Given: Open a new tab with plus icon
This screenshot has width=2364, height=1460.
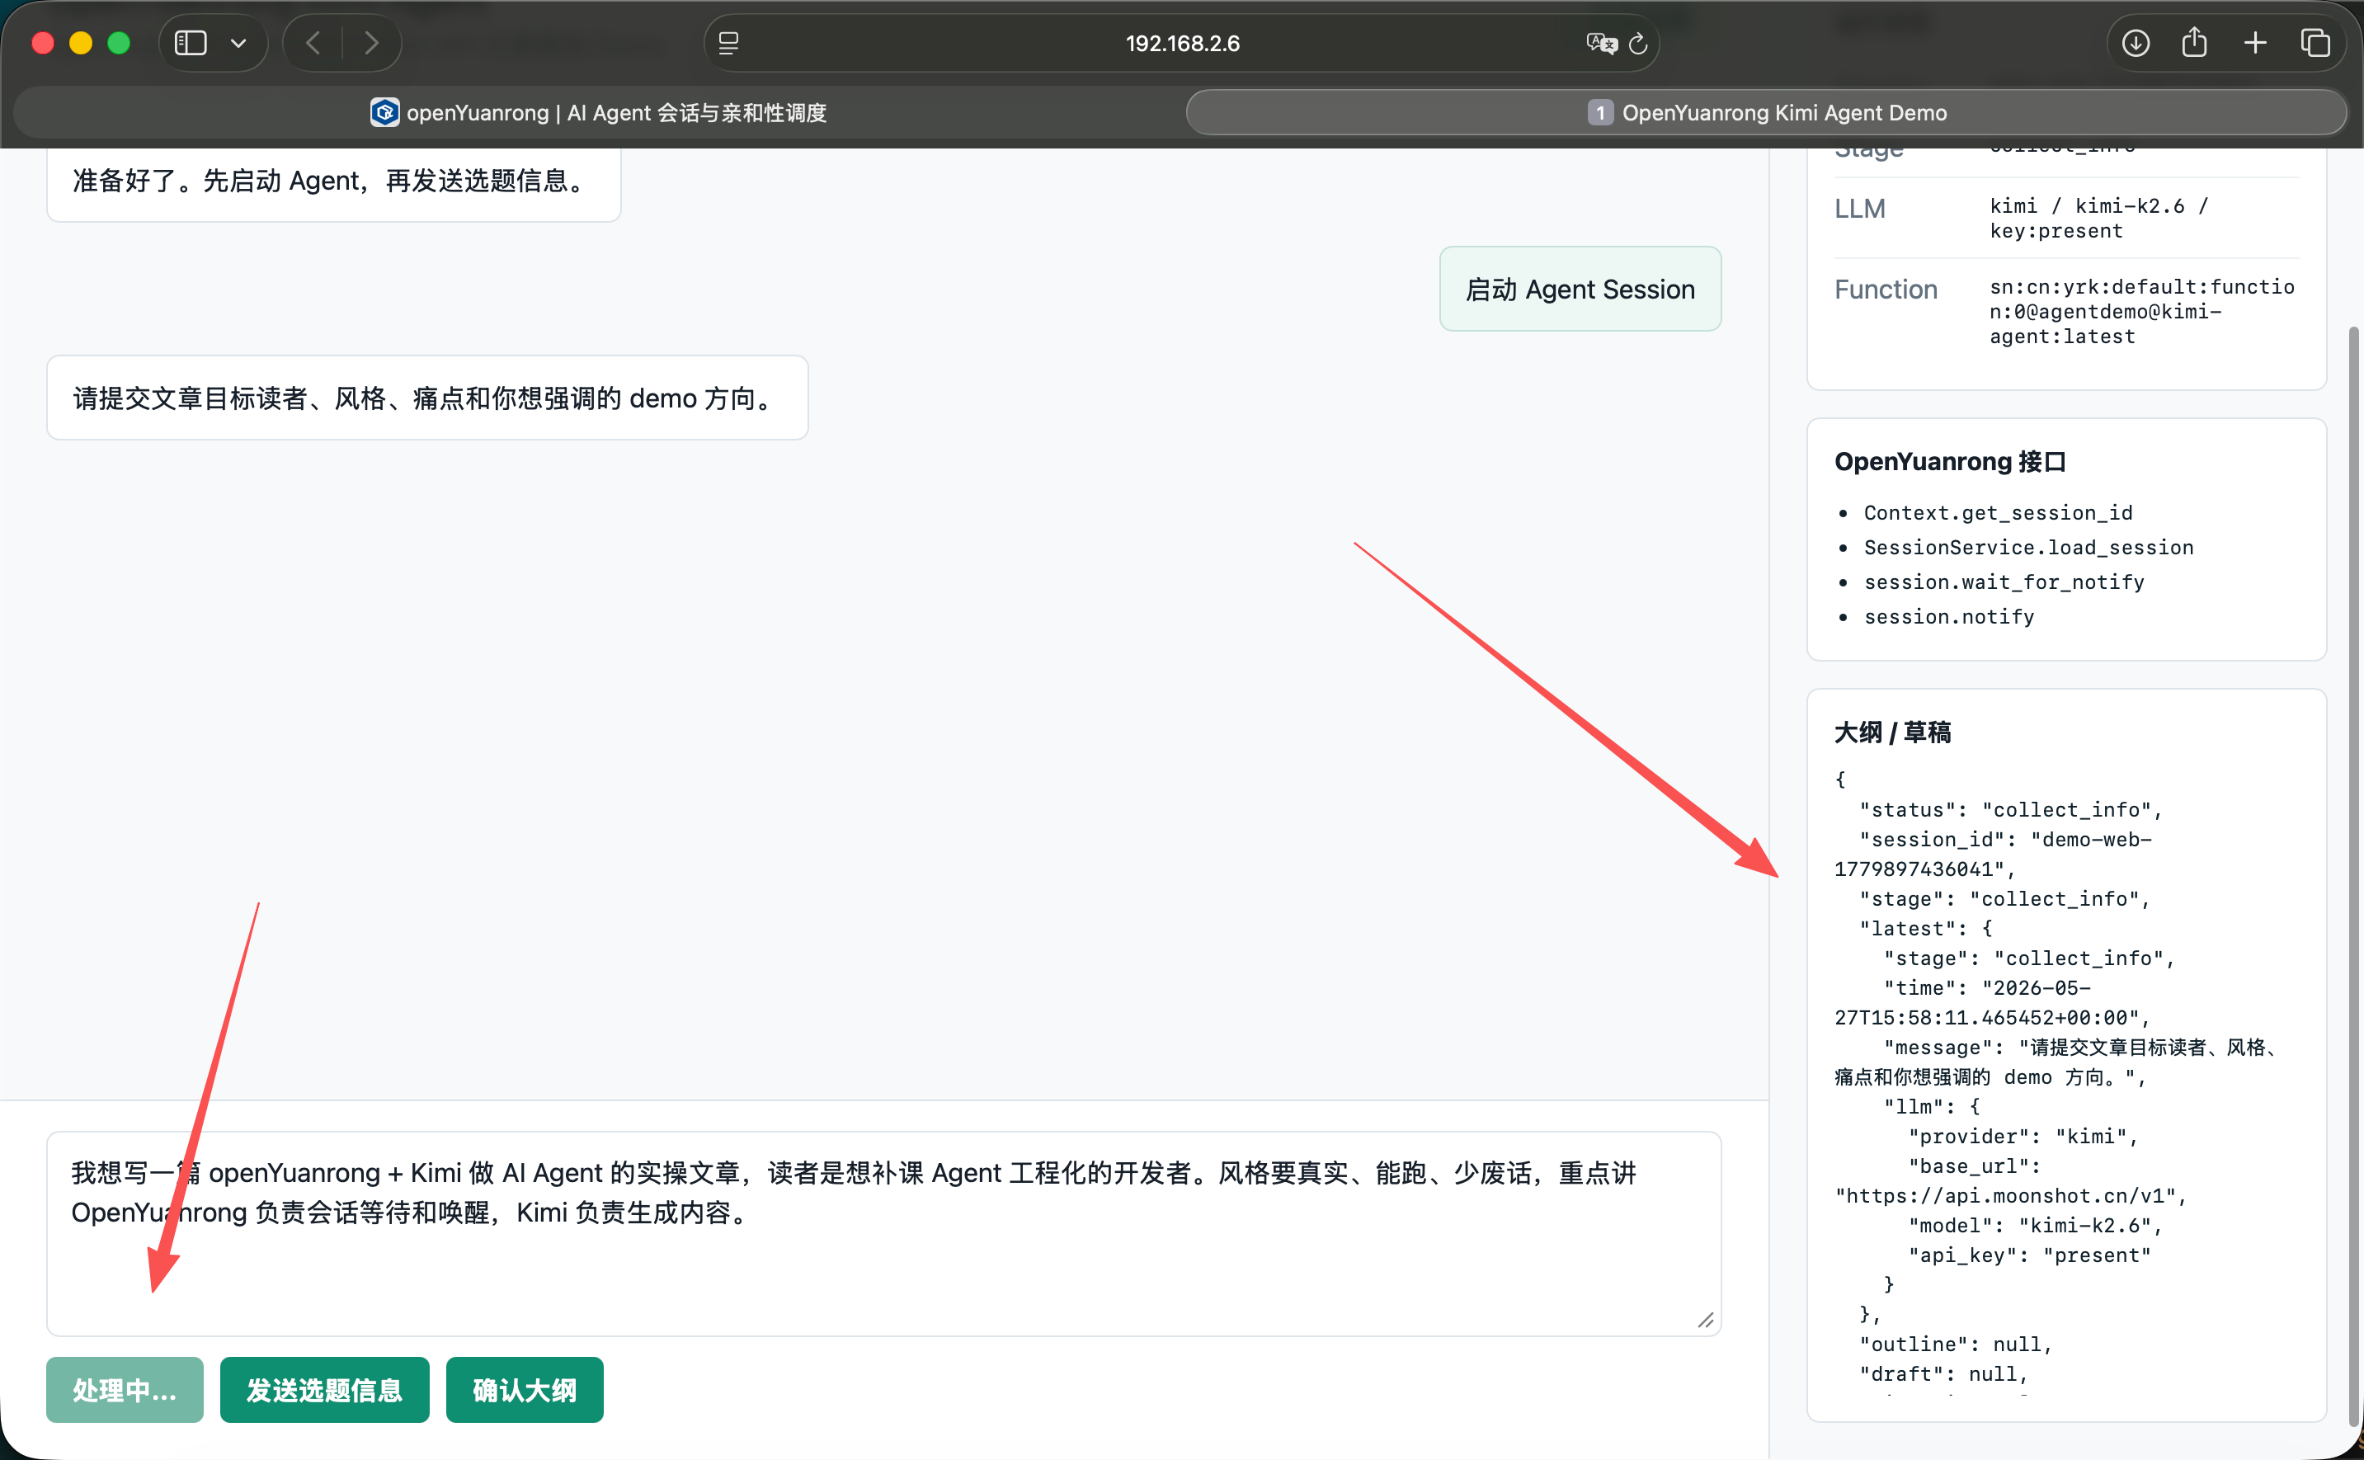Looking at the screenshot, I should pos(2255,44).
